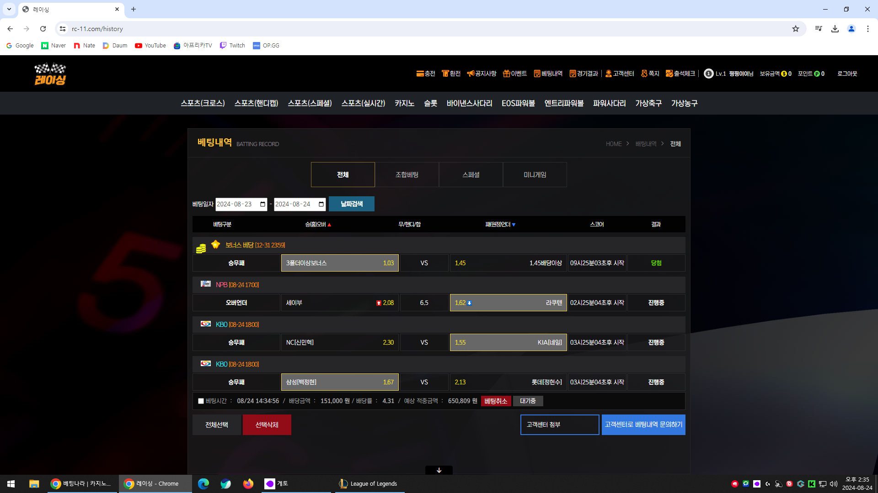The width and height of the screenshot is (878, 493).
Task: Reload the page with the refresh icon
Action: [x=43, y=29]
